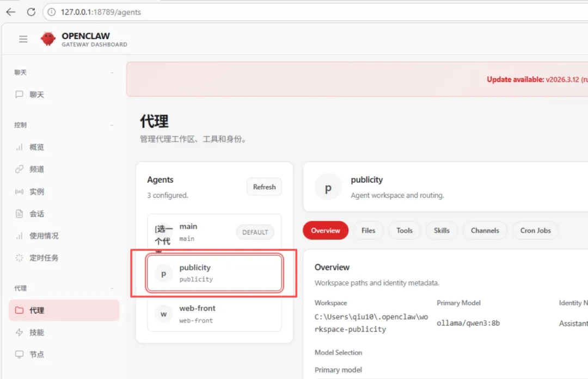
Task: Switch to the Files tab
Action: [368, 231]
